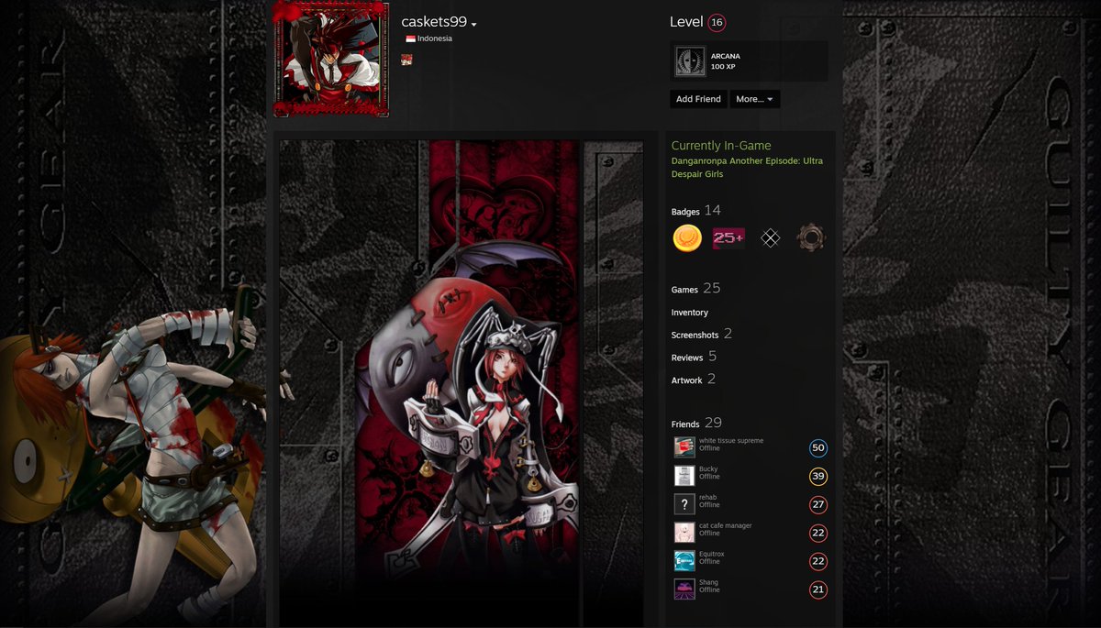Open Artwork 2 section
This screenshot has height=628, width=1101.
pos(694,380)
